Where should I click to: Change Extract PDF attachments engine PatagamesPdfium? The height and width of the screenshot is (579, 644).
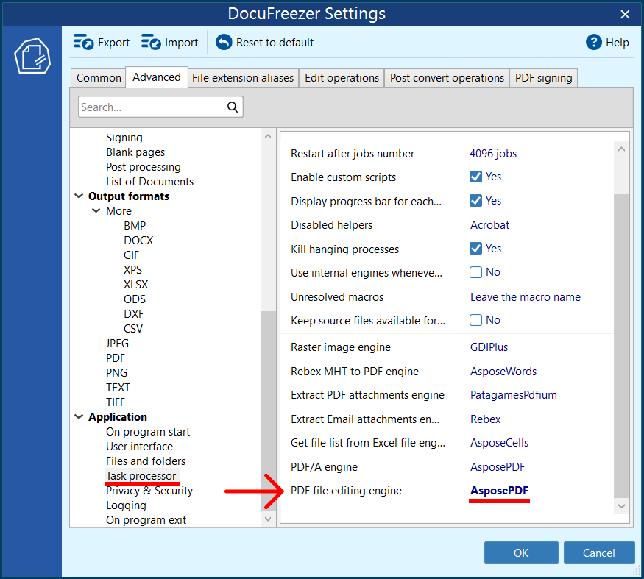pos(514,395)
